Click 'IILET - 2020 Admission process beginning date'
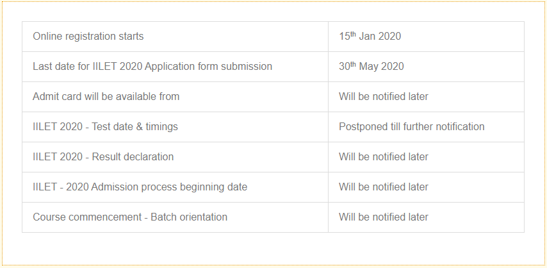The image size is (547, 268). pos(140,187)
